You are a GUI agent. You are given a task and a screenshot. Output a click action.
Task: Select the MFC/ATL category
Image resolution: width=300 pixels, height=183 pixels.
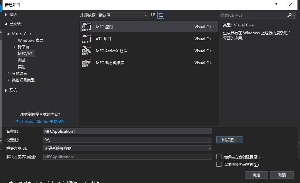click(x=26, y=53)
